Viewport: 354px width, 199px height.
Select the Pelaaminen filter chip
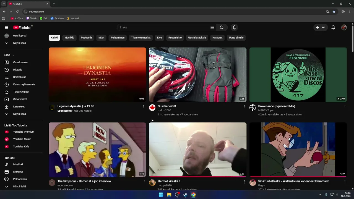(118, 38)
